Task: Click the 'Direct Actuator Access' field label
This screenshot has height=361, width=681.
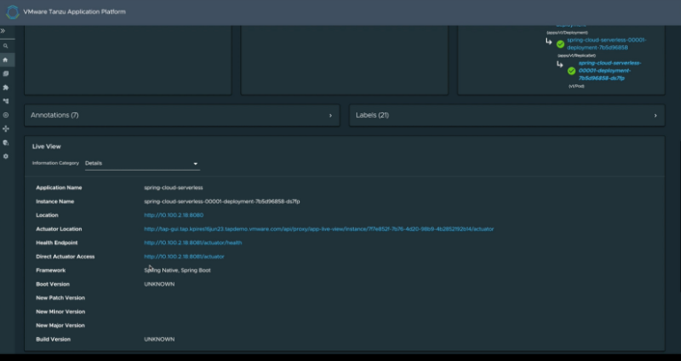Action: pyautogui.click(x=65, y=257)
